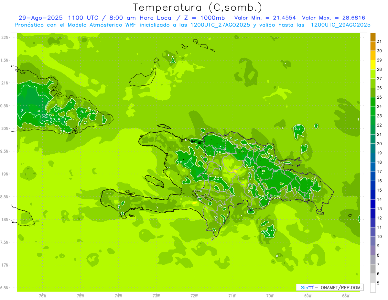Click the '7.5N' latitude label
This screenshot has width=388, height=300.
tap(5, 242)
